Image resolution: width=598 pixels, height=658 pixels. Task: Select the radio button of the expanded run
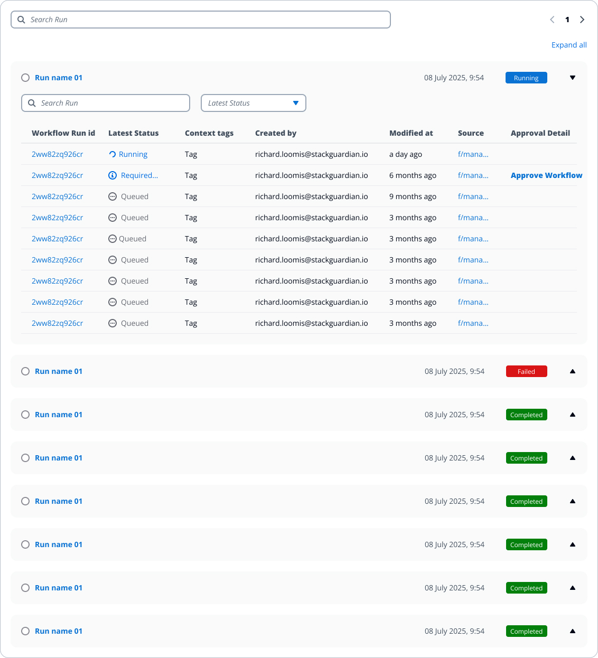point(25,78)
